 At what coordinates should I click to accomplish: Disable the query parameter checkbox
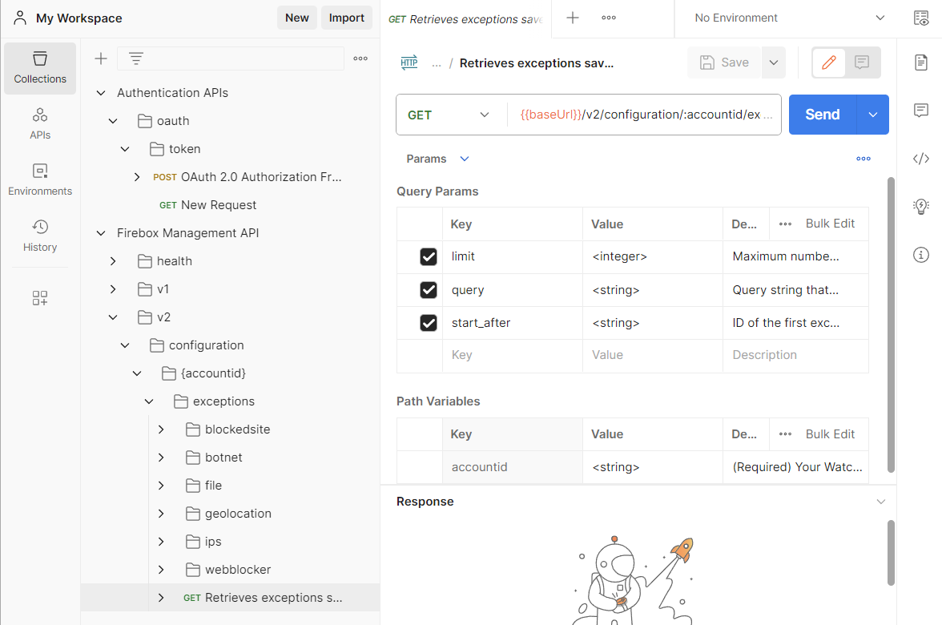click(x=428, y=289)
